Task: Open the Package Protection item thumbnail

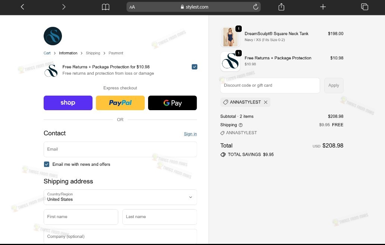Action: tap(230, 61)
